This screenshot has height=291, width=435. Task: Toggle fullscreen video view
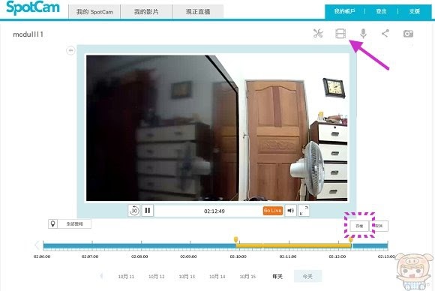tap(304, 211)
